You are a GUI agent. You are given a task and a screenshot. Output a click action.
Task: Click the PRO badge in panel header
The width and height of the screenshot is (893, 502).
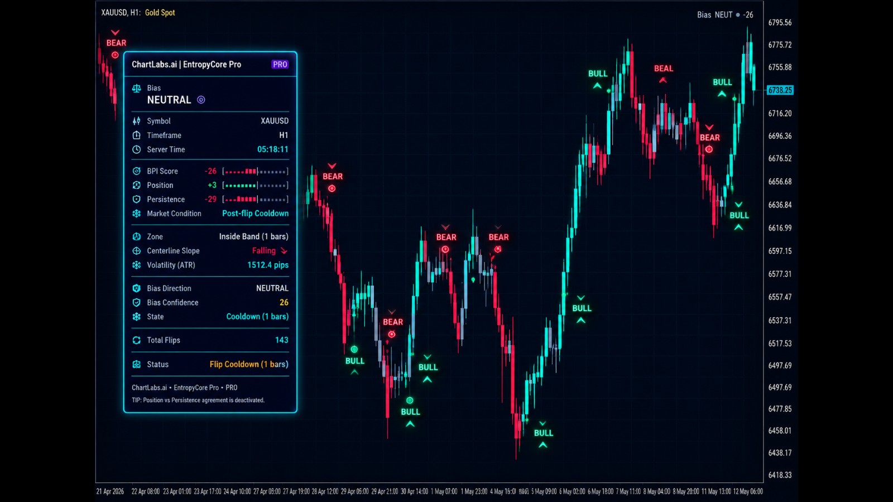(x=280, y=64)
